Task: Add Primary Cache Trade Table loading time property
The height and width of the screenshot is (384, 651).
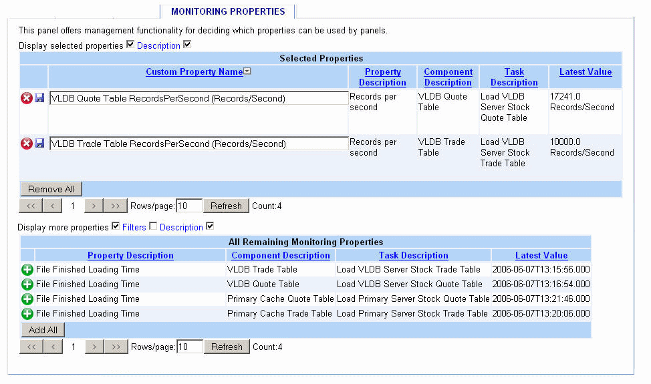Action: [27, 313]
